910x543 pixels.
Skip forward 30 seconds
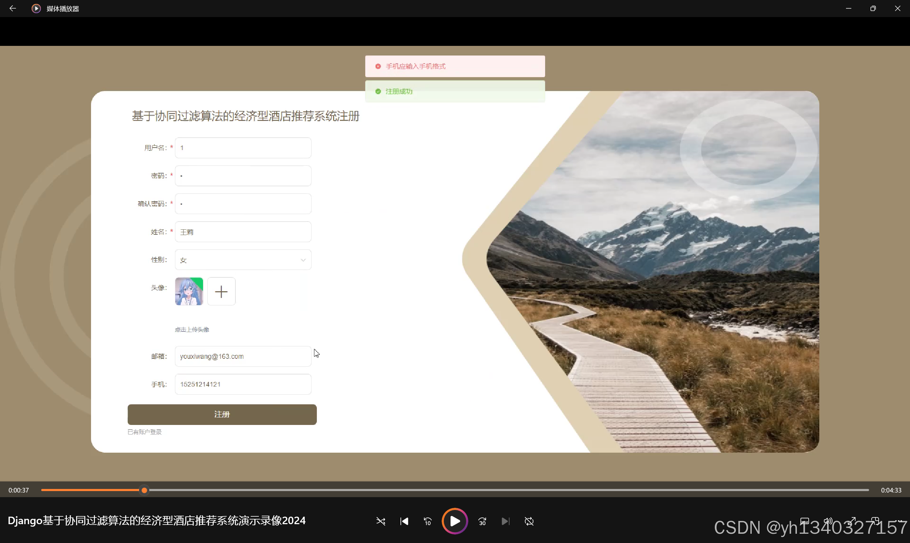[482, 521]
